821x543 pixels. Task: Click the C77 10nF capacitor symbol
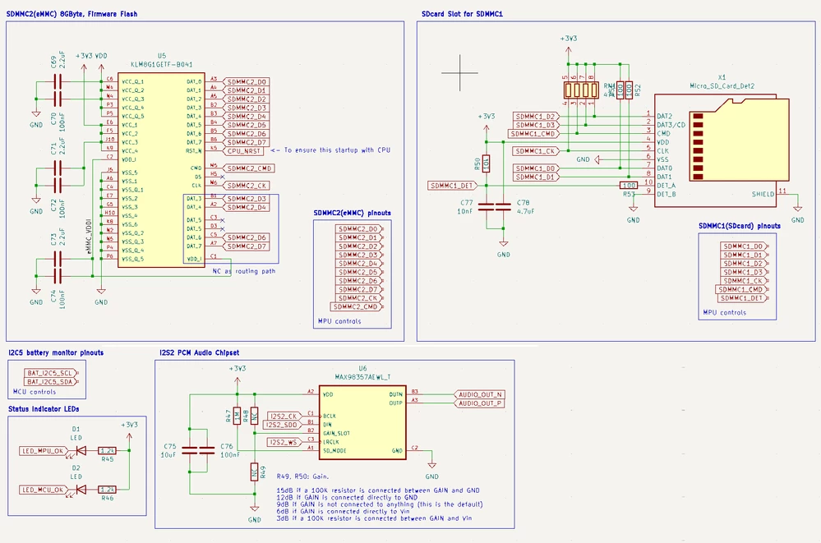[486, 207]
